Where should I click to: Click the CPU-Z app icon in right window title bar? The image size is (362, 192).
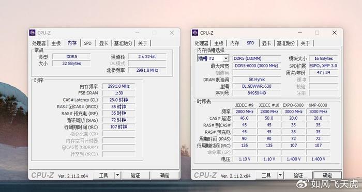coord(195,33)
